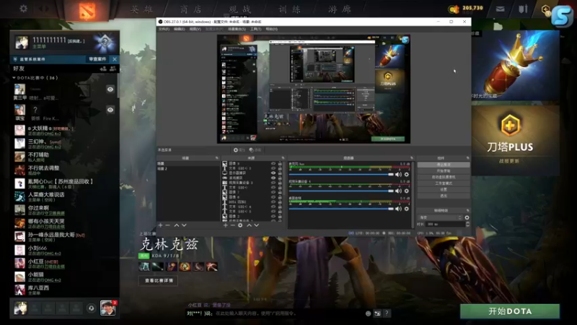The width and height of the screenshot is (577, 325).
Task: Toggle the lock on the 显示器捕获 source
Action: [280, 173]
